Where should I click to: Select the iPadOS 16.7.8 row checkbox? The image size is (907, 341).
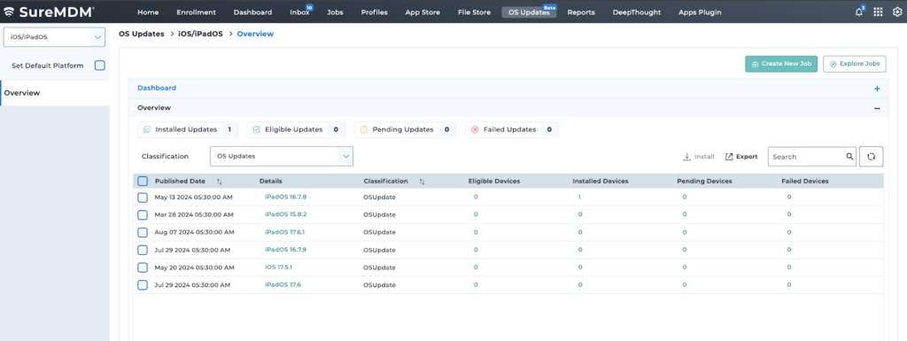coord(143,198)
